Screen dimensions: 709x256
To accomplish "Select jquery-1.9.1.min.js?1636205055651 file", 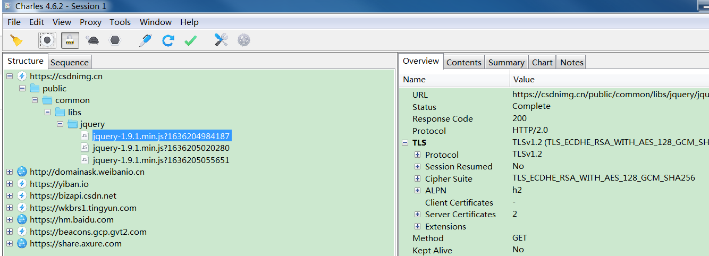I will 161,160.
